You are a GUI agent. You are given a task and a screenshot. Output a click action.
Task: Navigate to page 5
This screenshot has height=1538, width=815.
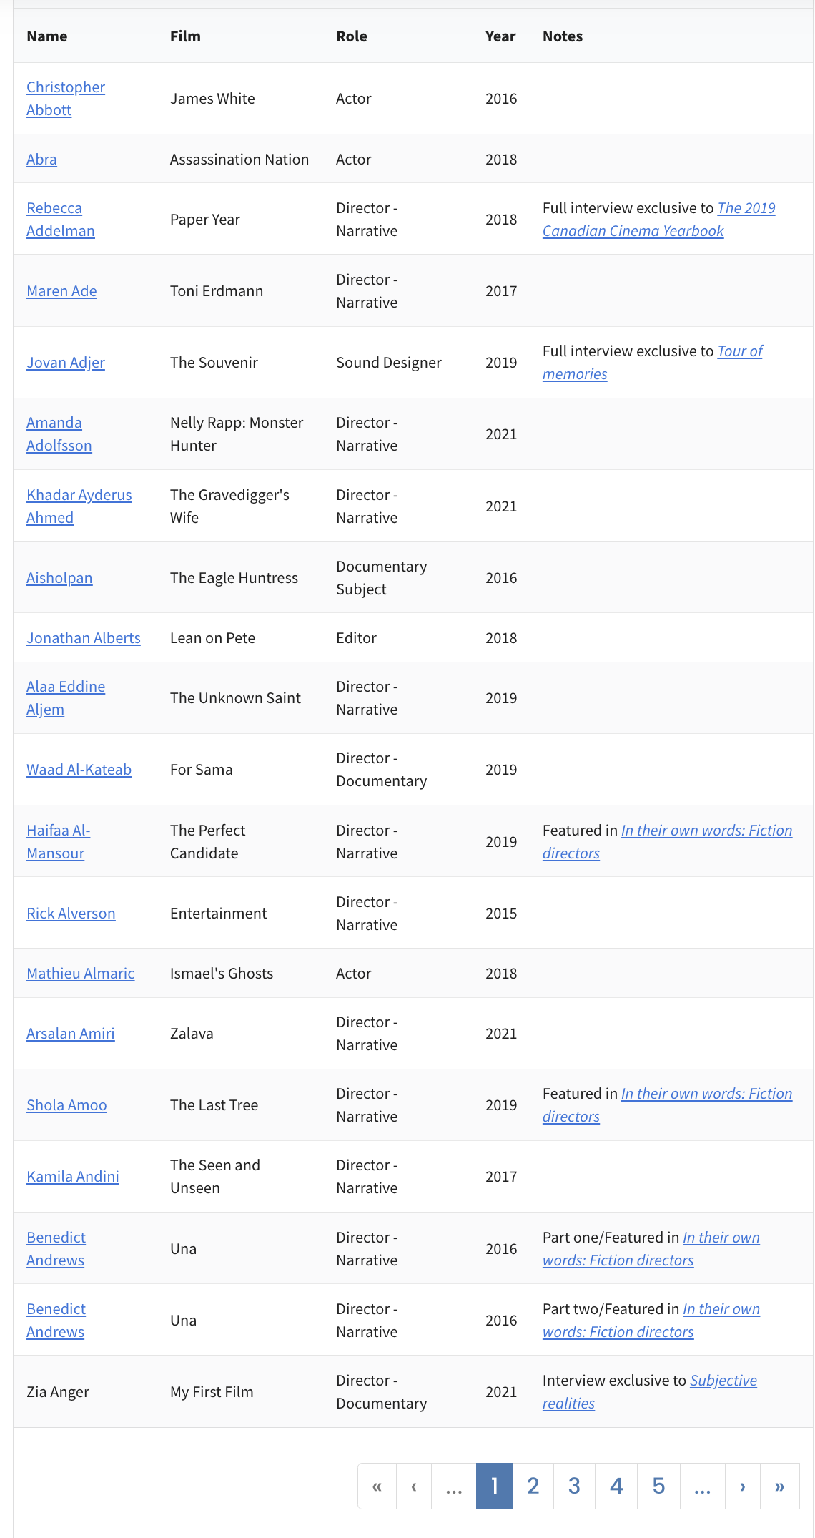[x=658, y=1486]
